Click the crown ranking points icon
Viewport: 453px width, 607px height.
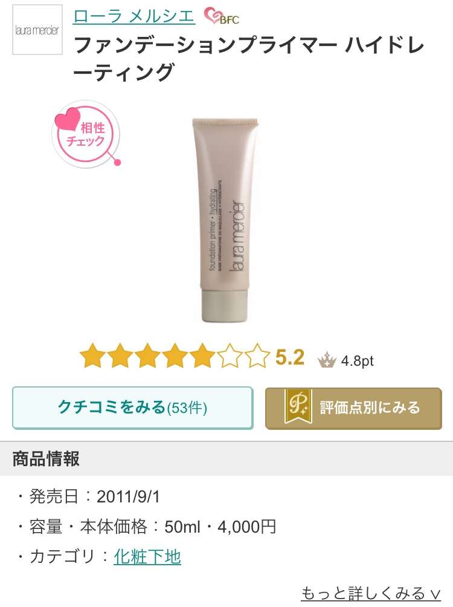327,360
